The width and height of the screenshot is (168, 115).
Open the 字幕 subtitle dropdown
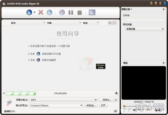[x=67, y=23]
